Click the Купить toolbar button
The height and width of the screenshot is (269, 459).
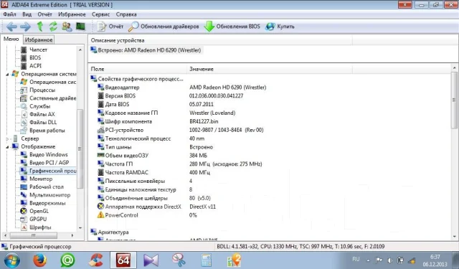coord(280,27)
